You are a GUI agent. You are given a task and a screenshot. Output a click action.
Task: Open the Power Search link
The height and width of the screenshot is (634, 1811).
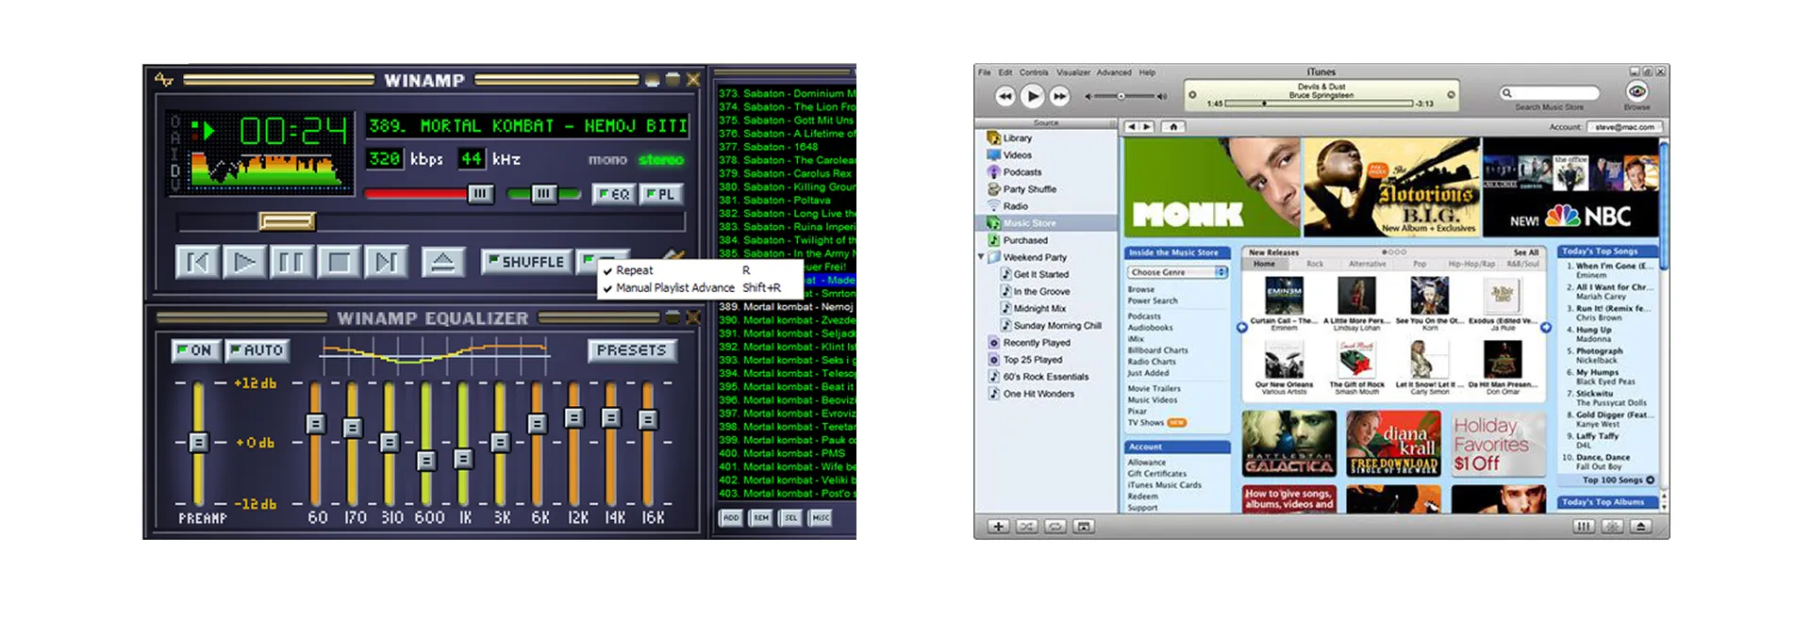pyautogui.click(x=1152, y=301)
